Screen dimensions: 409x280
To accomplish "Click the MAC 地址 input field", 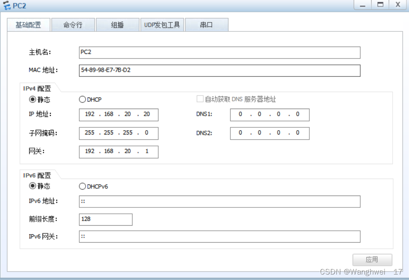I will (x=220, y=71).
